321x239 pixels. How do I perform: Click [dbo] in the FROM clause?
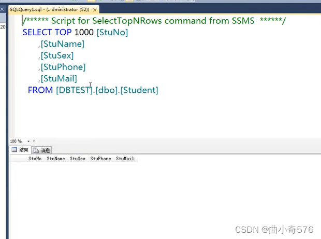coord(107,90)
